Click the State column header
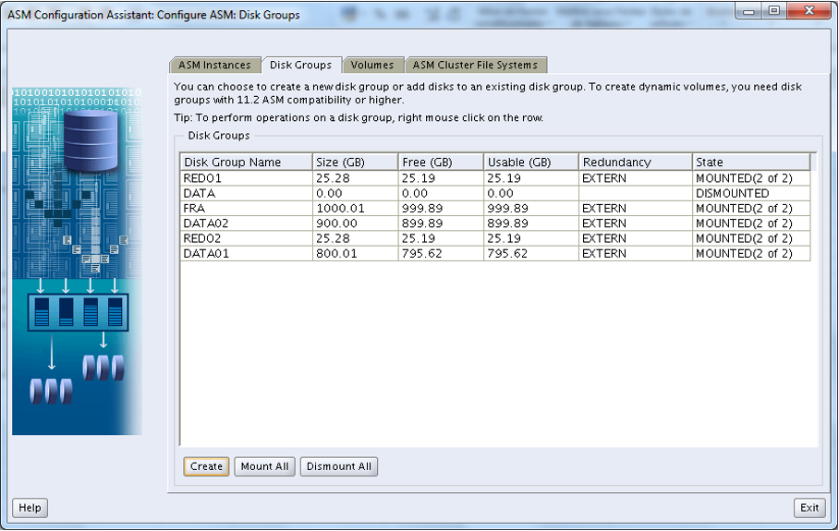839x531 pixels. click(751, 162)
